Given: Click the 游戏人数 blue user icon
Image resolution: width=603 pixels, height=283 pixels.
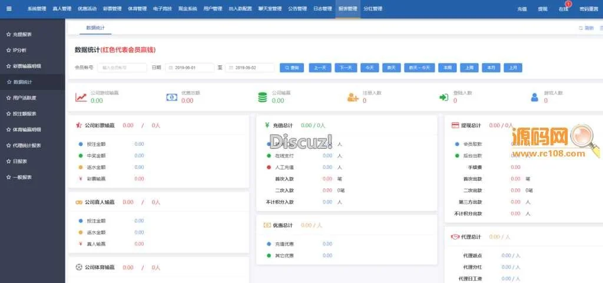Looking at the screenshot, I should (x=535, y=97).
